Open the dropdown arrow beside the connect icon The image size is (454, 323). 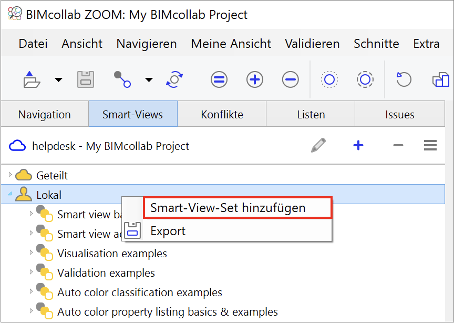149,80
